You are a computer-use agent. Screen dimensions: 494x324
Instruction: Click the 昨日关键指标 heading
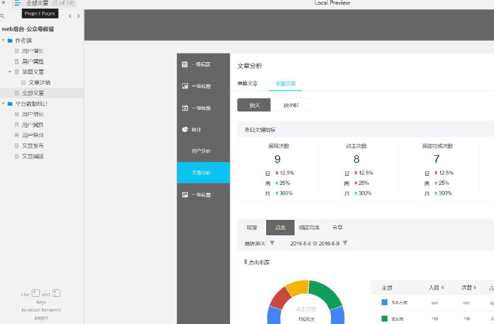260,130
